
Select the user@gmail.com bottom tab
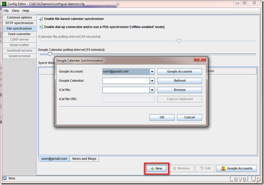[x=54, y=159]
